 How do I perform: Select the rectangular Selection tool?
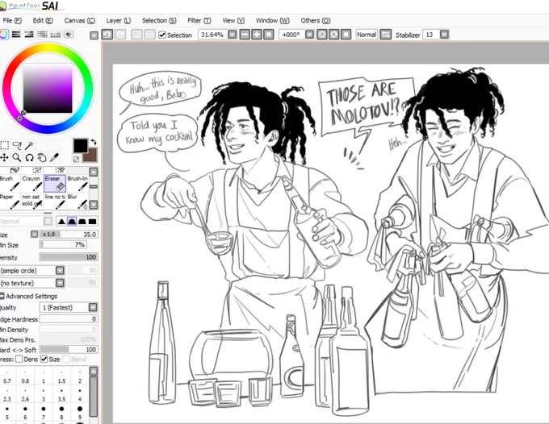coord(5,145)
